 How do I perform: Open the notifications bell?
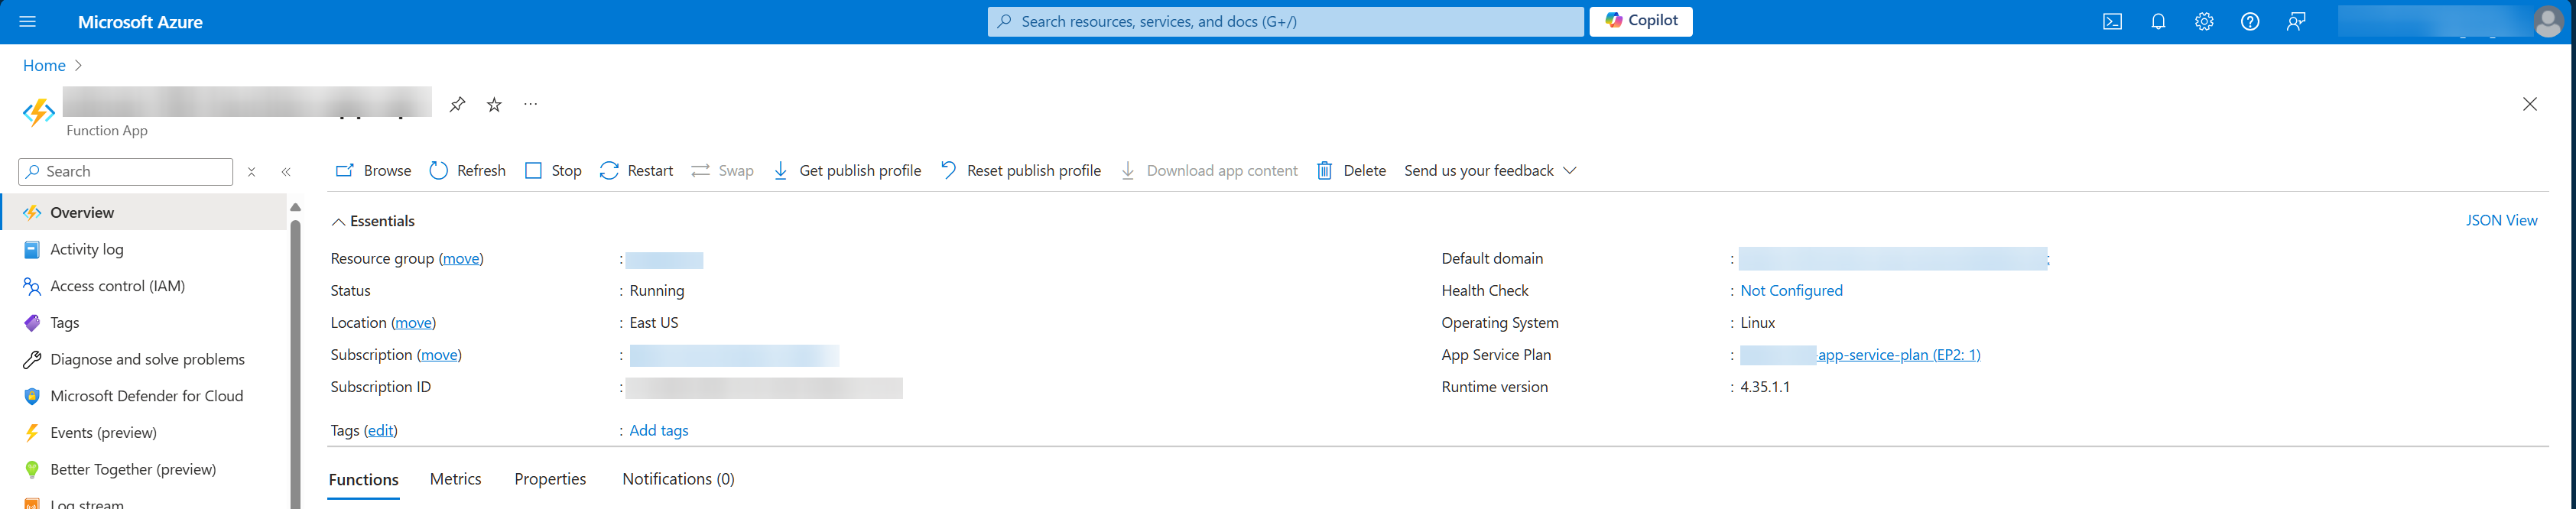(2158, 22)
